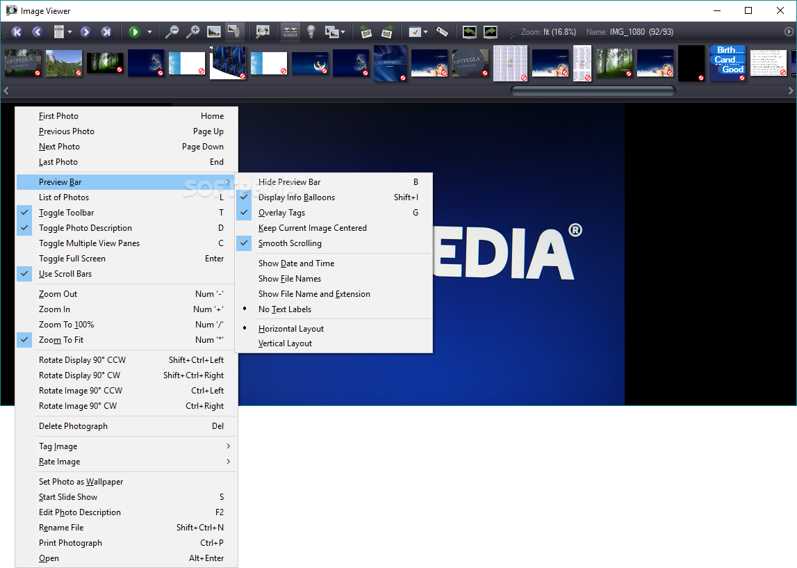Go to first photo using toolbar icon

click(x=17, y=32)
